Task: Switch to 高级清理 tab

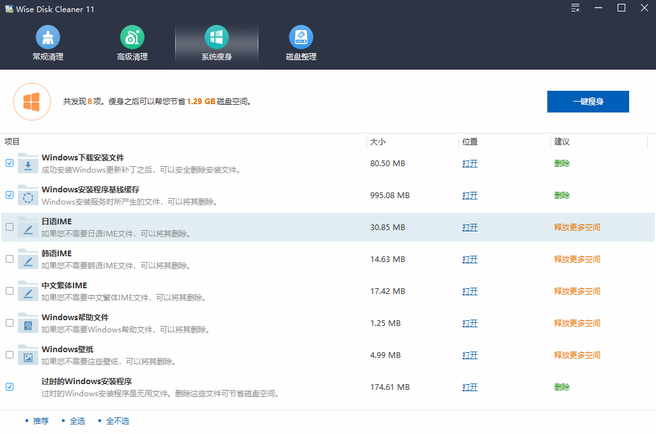Action: [132, 43]
